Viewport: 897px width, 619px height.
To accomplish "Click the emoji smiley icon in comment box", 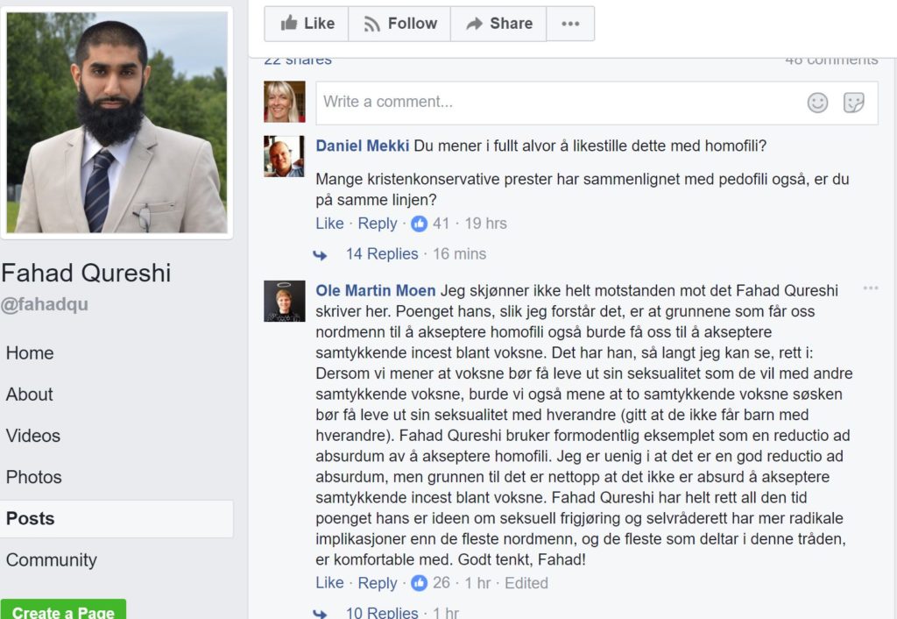I will pos(817,103).
